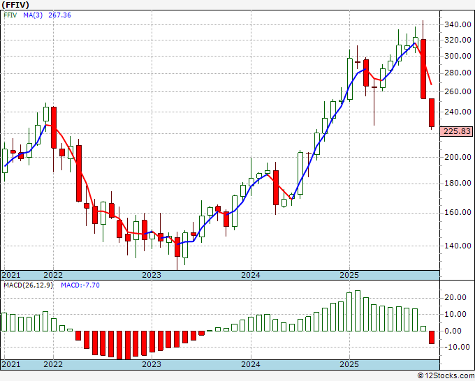Click the 340.00 price axis label

coord(458,24)
